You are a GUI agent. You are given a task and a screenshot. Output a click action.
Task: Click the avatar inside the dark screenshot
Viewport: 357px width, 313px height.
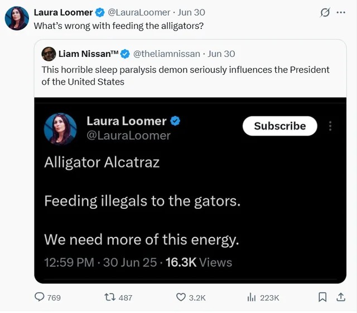click(60, 129)
